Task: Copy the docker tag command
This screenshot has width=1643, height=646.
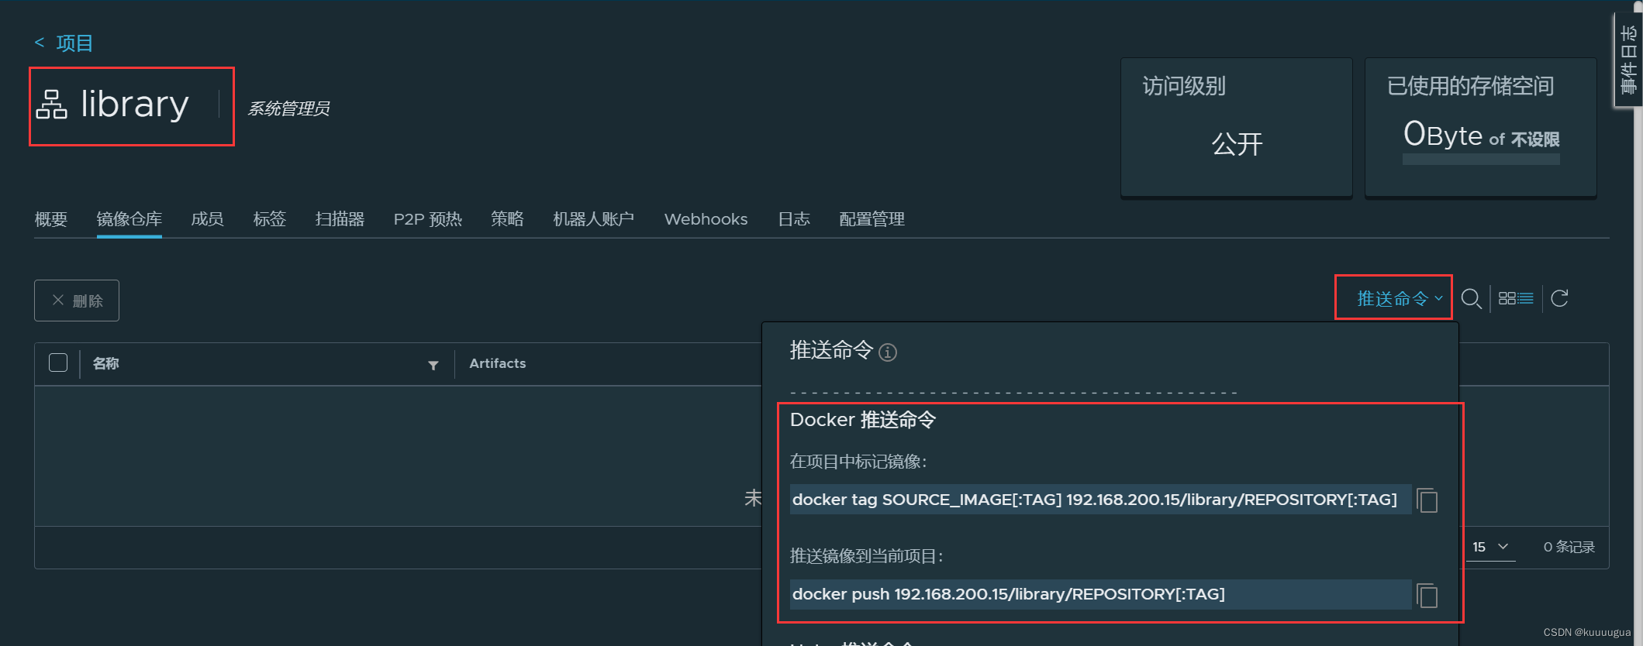Action: [1427, 500]
